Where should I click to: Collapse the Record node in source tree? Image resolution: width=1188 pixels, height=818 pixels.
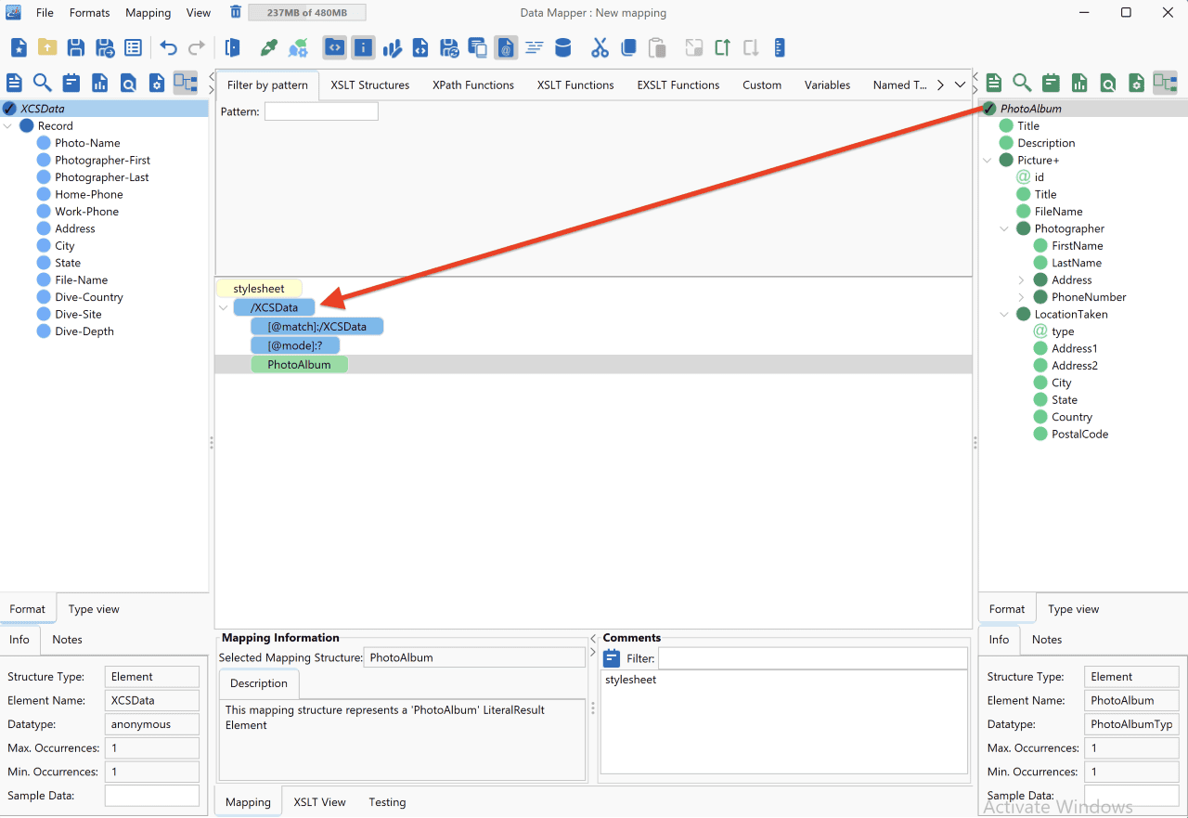coord(8,125)
